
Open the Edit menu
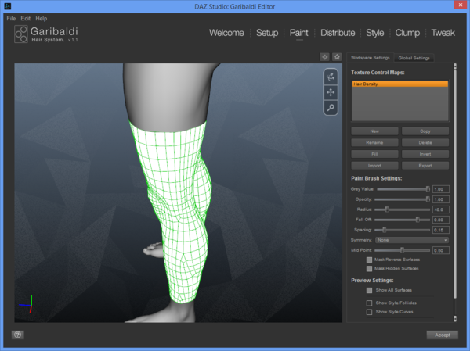[x=26, y=19]
